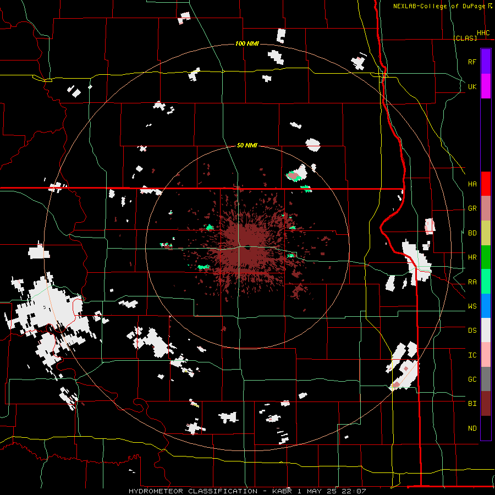Screen dimensions: 495x495
Task: Select the GR legend color swatch
Action: pos(486,208)
